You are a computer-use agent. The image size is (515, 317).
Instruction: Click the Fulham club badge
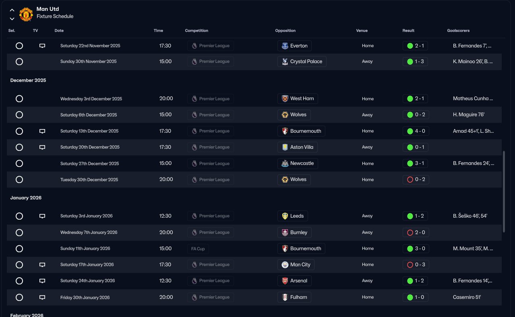[x=285, y=297]
